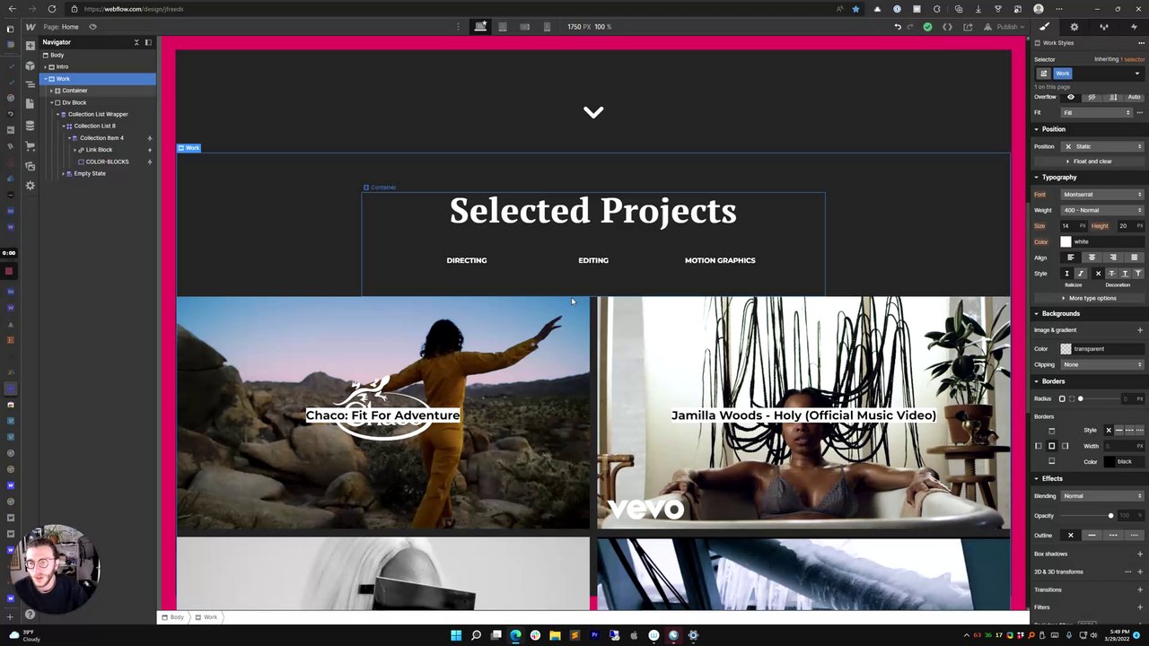Add background image and gradient
1149x646 pixels.
pos(1140,330)
